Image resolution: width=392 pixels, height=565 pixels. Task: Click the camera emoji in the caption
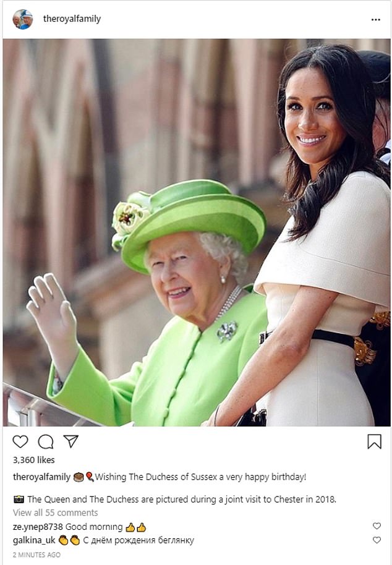click(x=19, y=499)
